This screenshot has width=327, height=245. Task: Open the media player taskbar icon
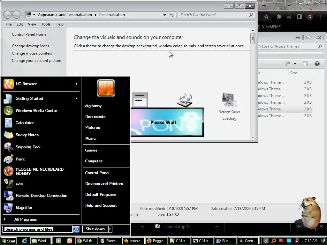pos(59,241)
